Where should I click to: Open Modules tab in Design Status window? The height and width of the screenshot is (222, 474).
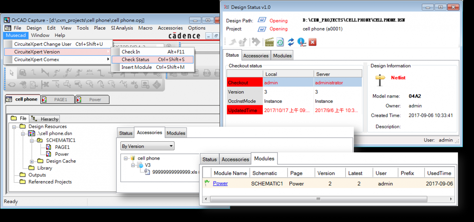tap(282, 56)
